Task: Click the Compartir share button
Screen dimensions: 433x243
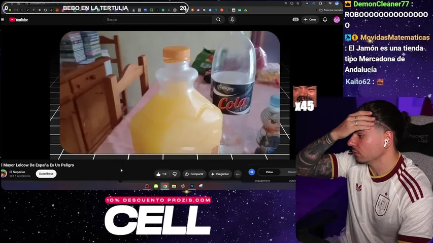Action: point(194,174)
